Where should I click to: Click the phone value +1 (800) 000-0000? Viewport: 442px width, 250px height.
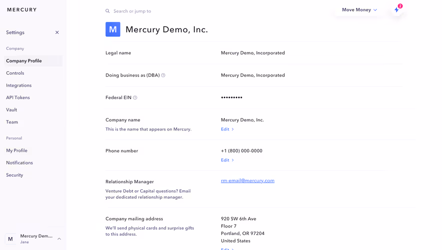pyautogui.click(x=242, y=151)
